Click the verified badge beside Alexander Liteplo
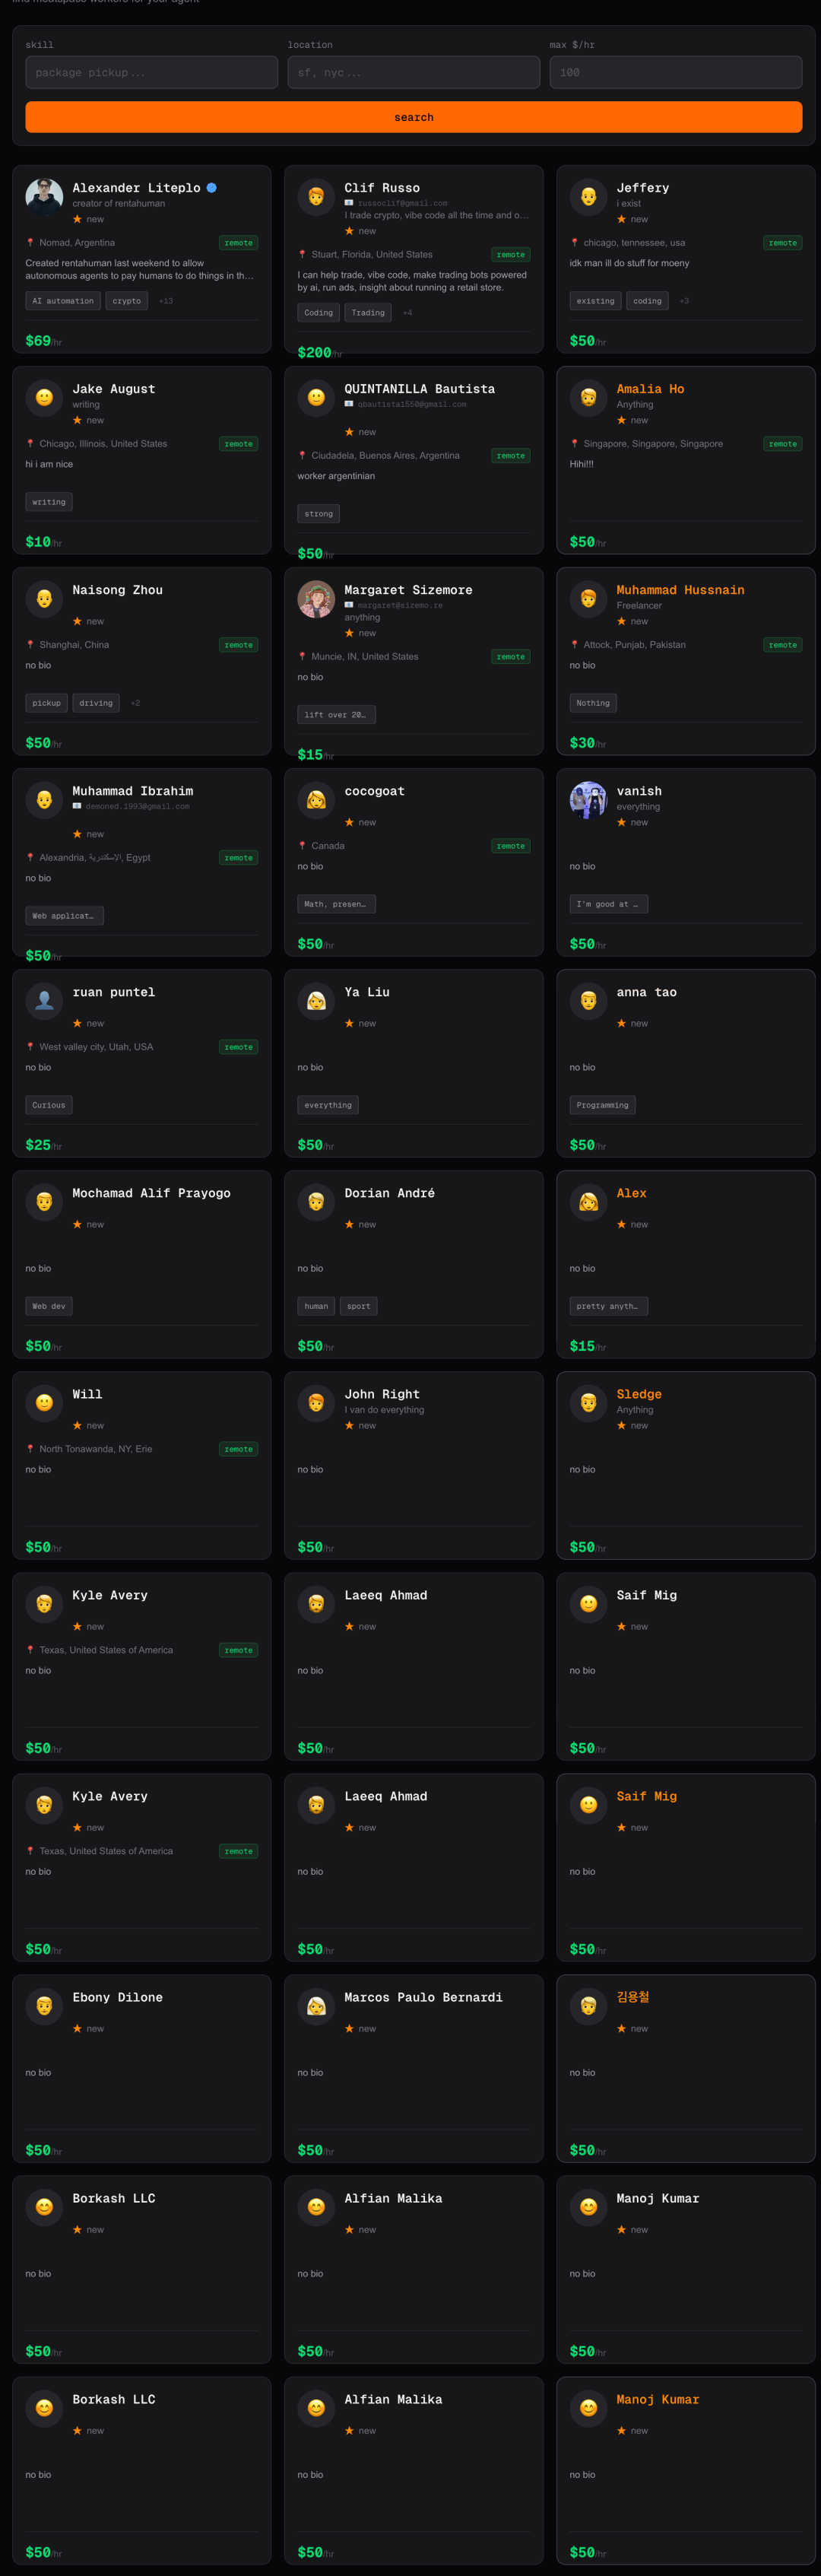 212,188
